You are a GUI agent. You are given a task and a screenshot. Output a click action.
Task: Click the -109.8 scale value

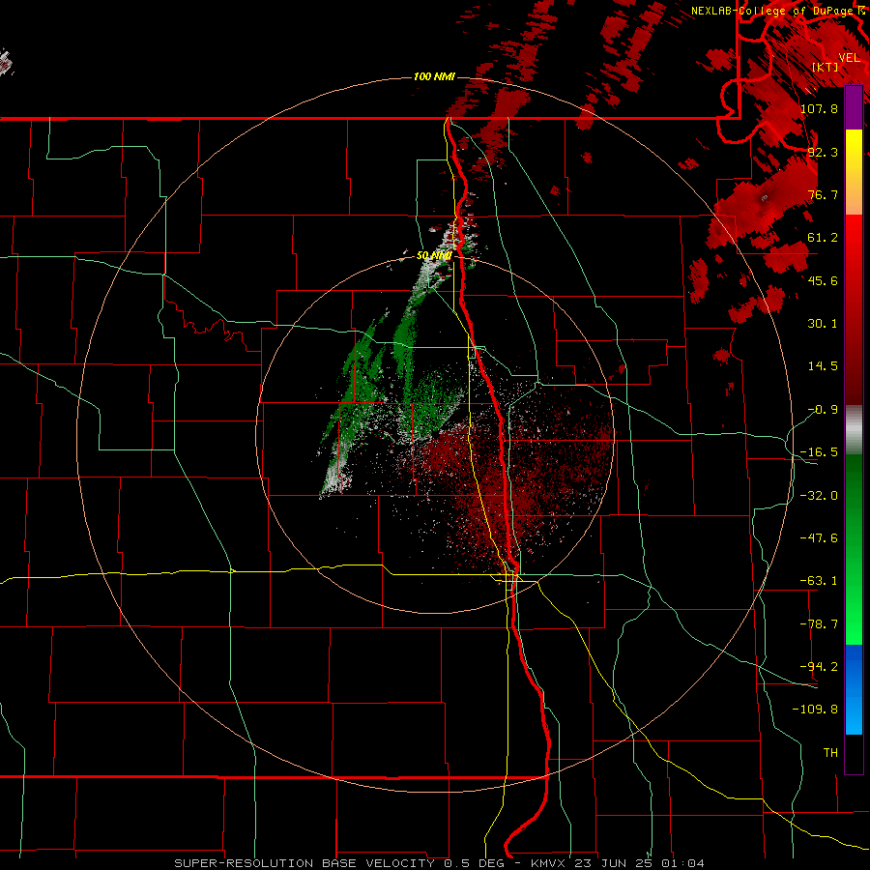[x=816, y=710]
